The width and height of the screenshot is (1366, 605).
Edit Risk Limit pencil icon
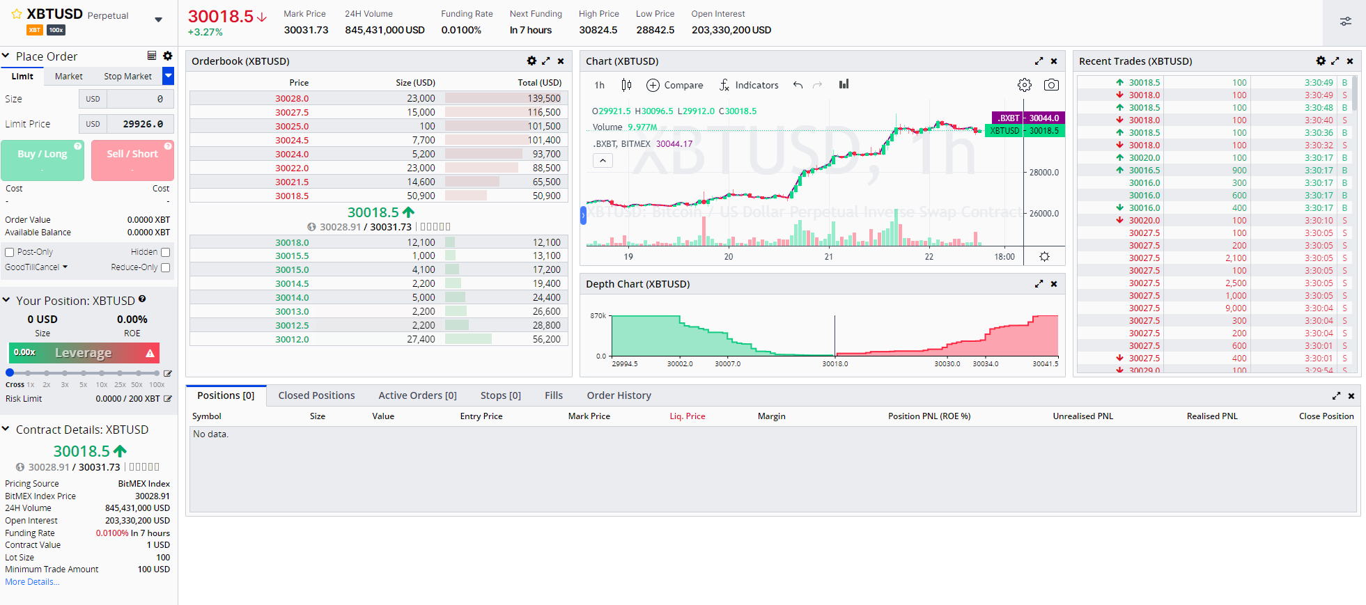167,399
